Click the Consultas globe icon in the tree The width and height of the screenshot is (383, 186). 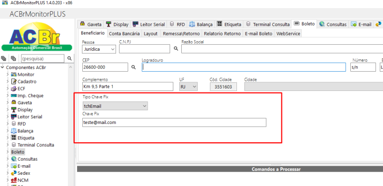[14, 159]
